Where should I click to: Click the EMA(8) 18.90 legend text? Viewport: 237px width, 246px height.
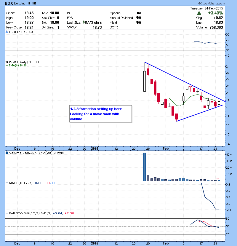tap(17, 66)
